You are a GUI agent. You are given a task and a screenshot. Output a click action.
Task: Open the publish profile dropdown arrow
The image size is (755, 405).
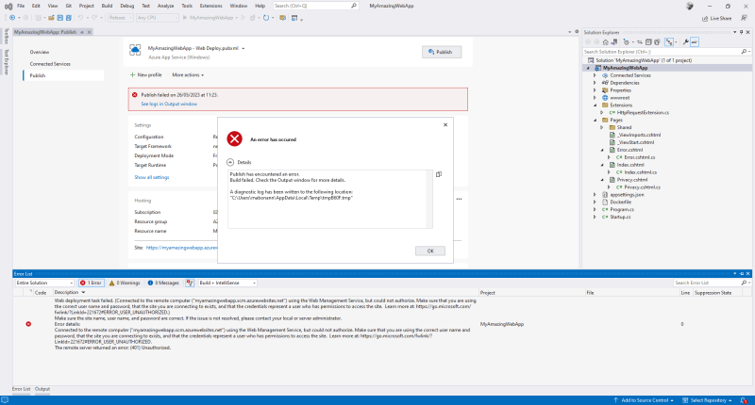[243, 49]
